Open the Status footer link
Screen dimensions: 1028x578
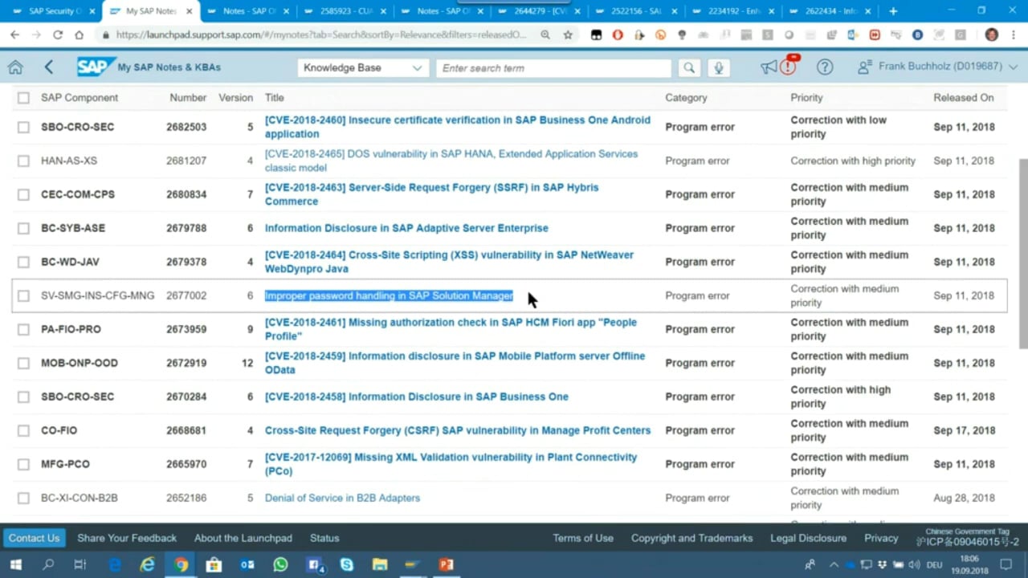(324, 538)
